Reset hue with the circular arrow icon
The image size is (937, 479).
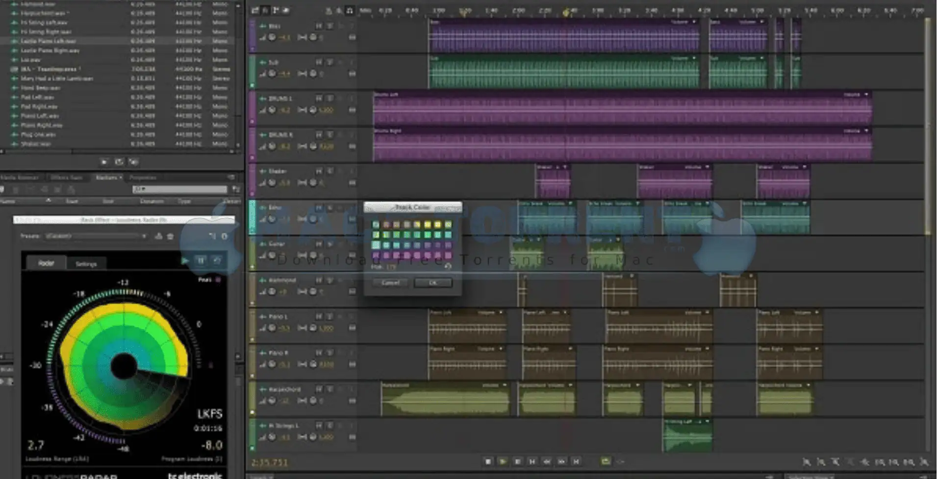448,266
